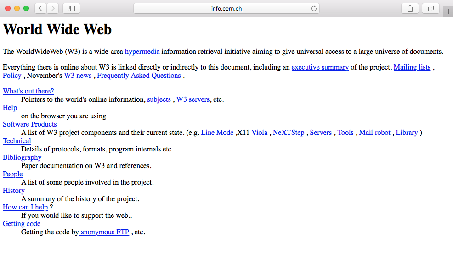Viewport: 453px width, 256px height.
Task: Minimize the Safari window with yellow button
Action: click(17, 8)
